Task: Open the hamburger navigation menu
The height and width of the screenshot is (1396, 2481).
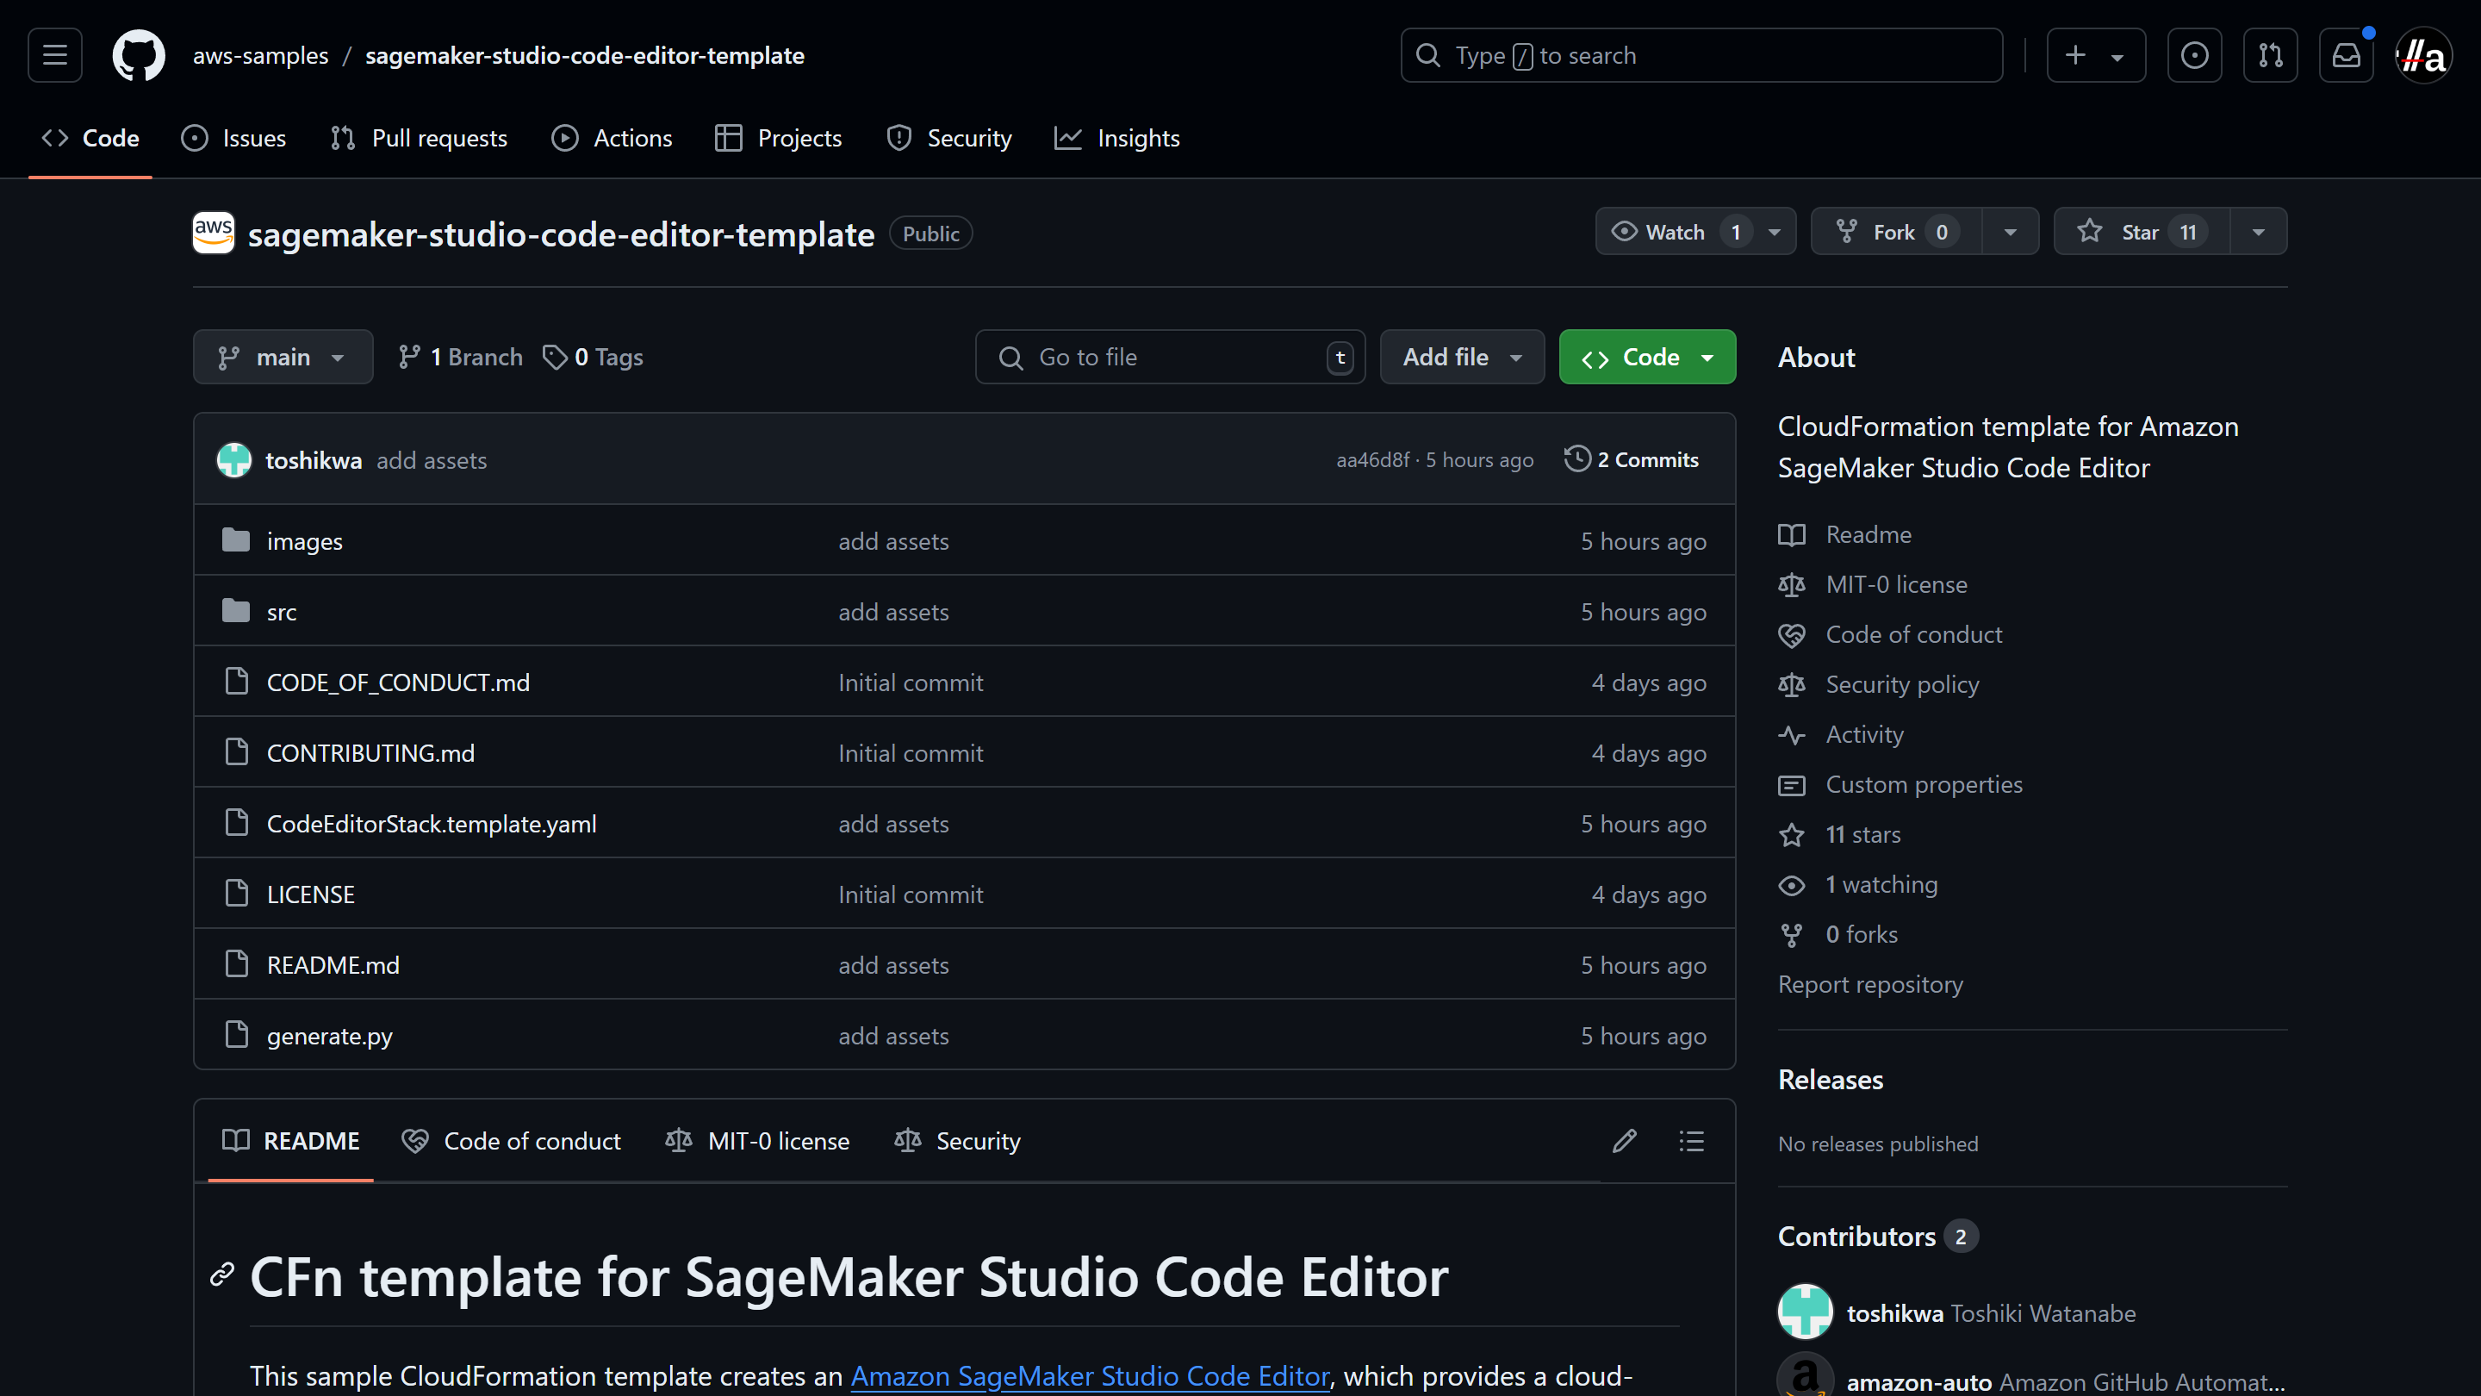Action: (x=54, y=55)
